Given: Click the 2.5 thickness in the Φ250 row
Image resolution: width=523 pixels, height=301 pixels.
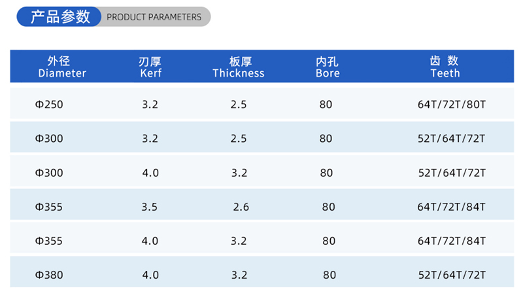Looking at the screenshot, I should click(239, 104).
